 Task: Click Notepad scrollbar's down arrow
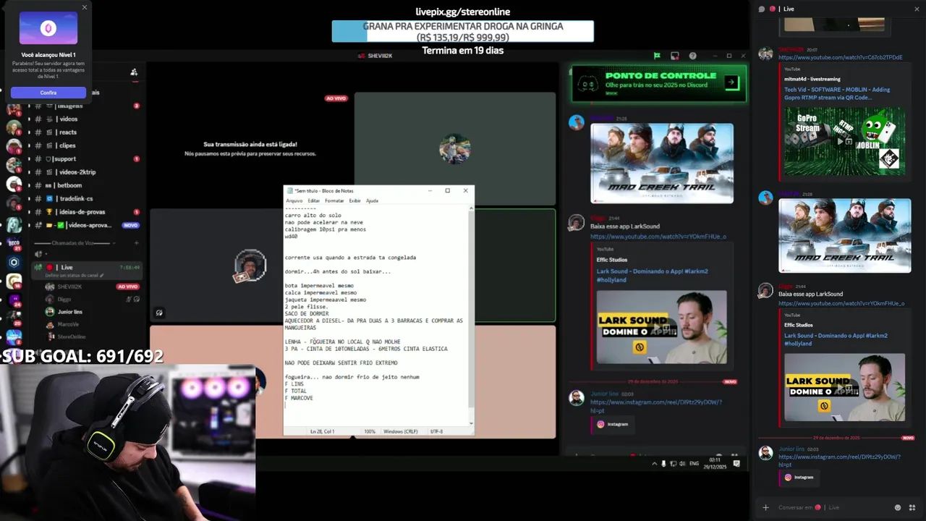click(x=472, y=423)
